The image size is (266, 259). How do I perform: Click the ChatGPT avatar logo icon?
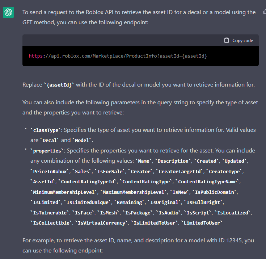pyautogui.click(x=8, y=12)
